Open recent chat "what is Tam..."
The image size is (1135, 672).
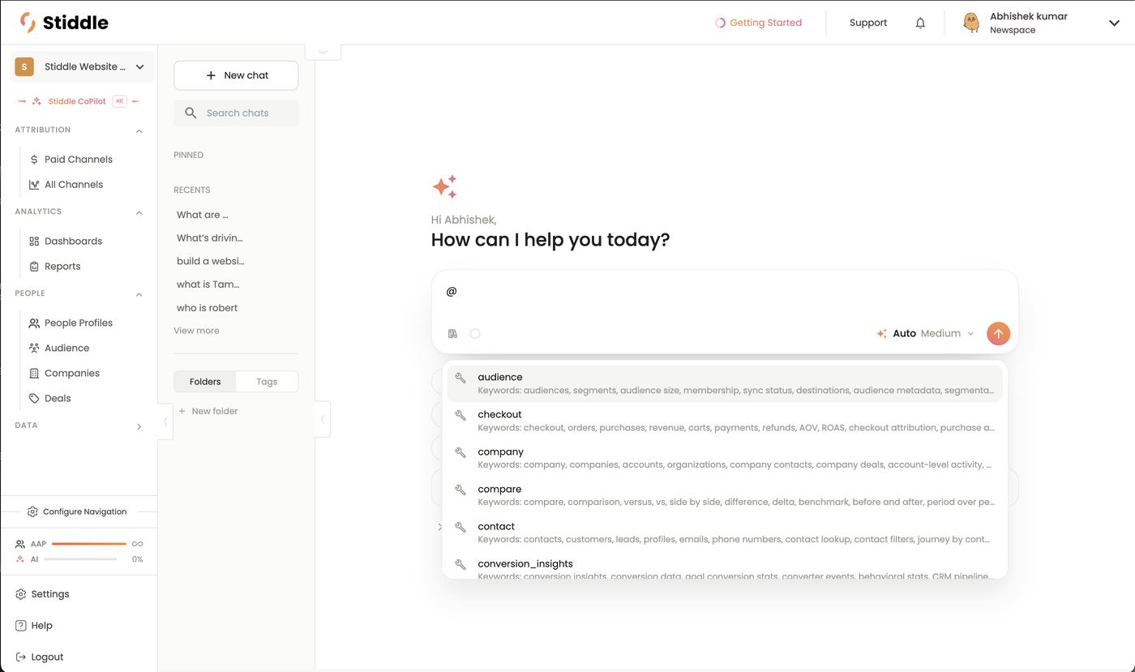click(208, 285)
